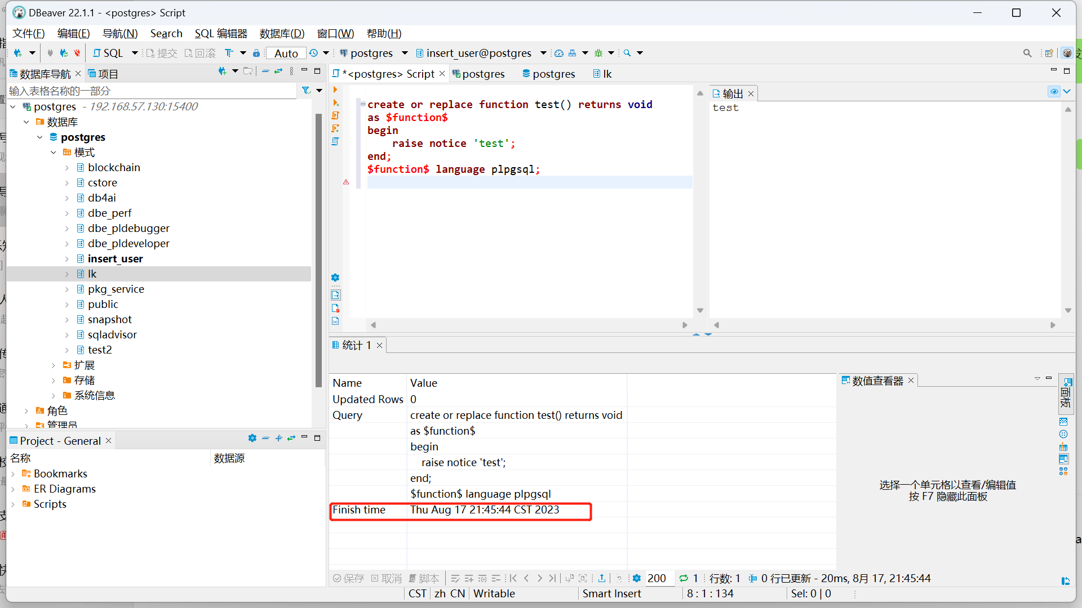Viewport: 1082px width, 608px height.
Task: Click the refresh results green arrows icon
Action: coord(684,578)
